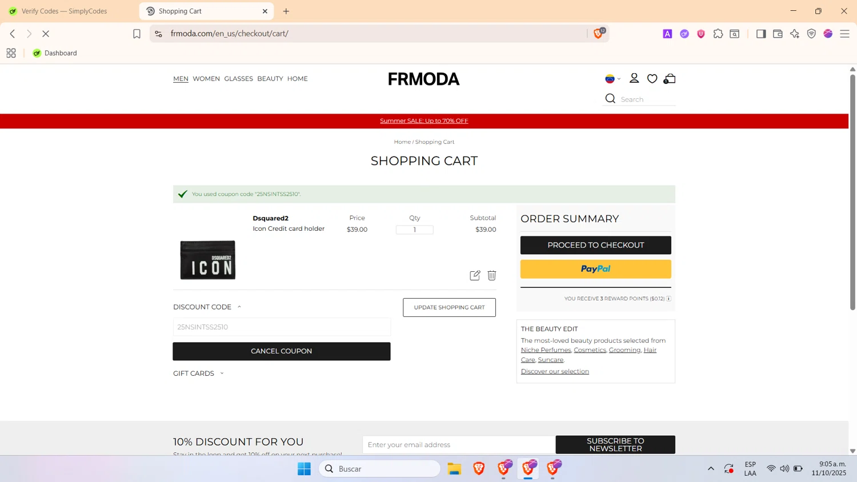Click the Dashboard bookmark
Image resolution: width=857 pixels, height=482 pixels.
tap(55, 53)
